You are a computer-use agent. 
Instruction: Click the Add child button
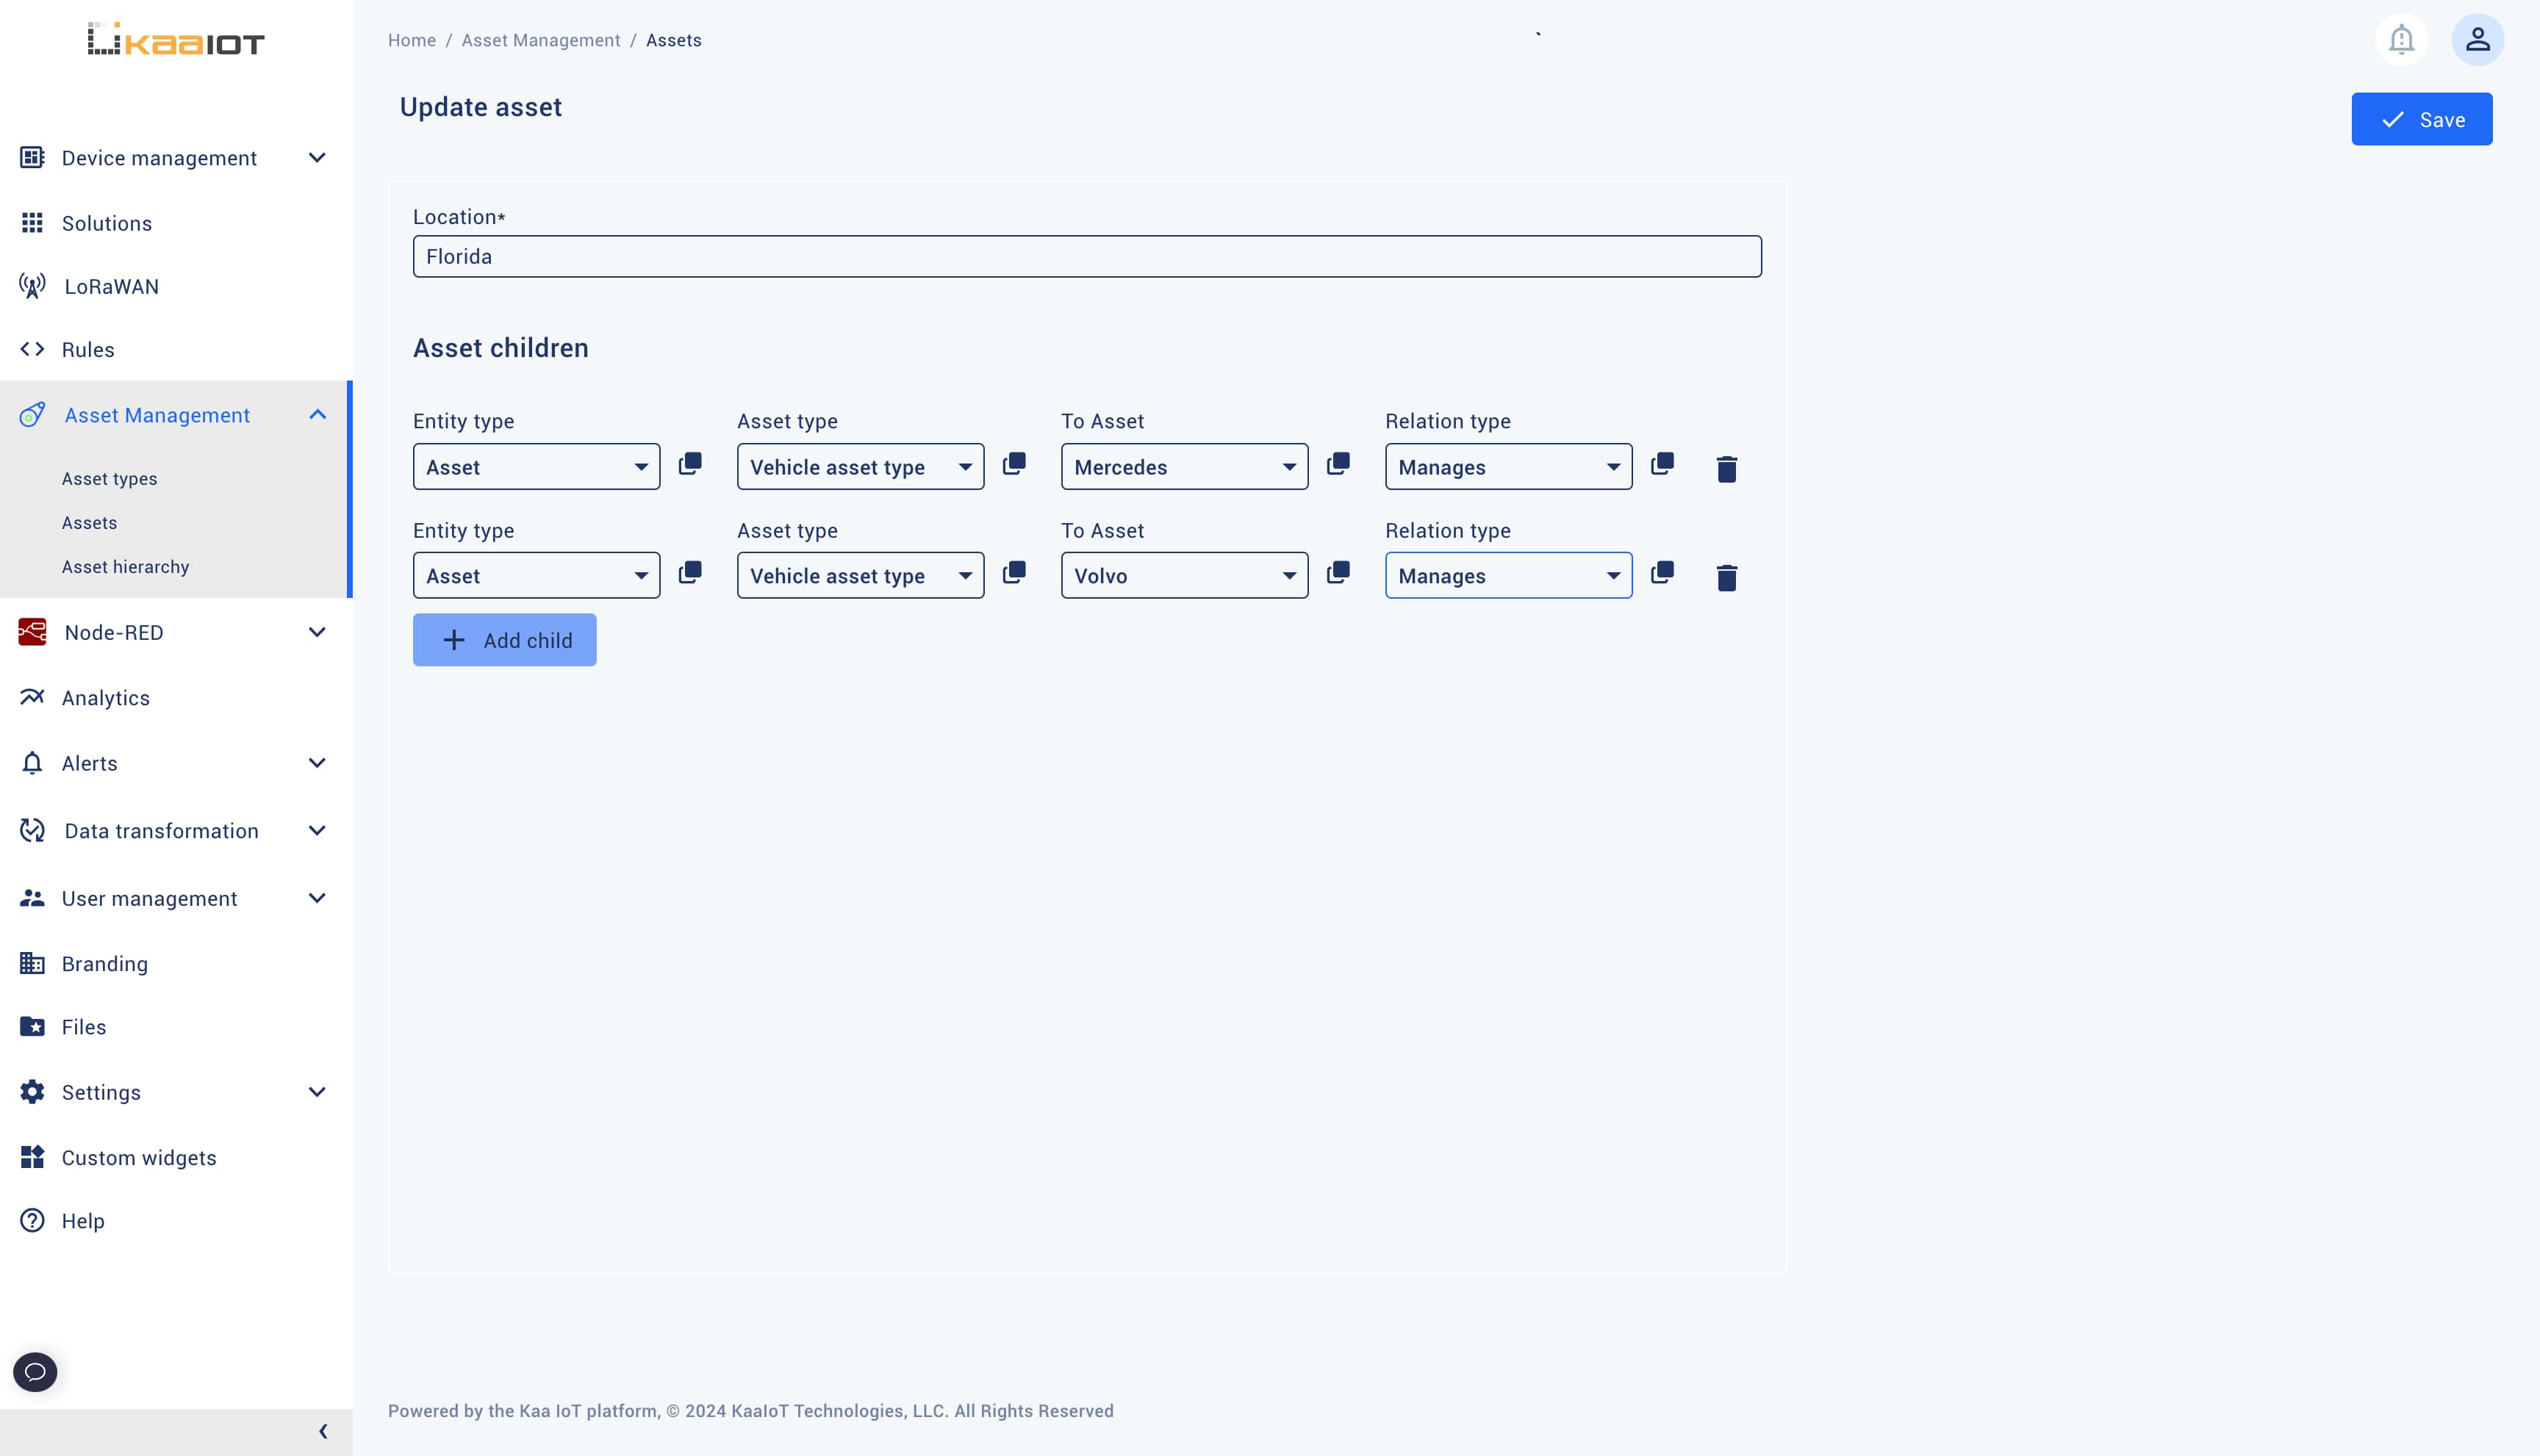tap(504, 640)
